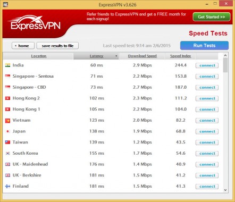Image resolution: width=235 pixels, height=202 pixels.
Task: Connect to India server
Action: pyautogui.click(x=207, y=65)
